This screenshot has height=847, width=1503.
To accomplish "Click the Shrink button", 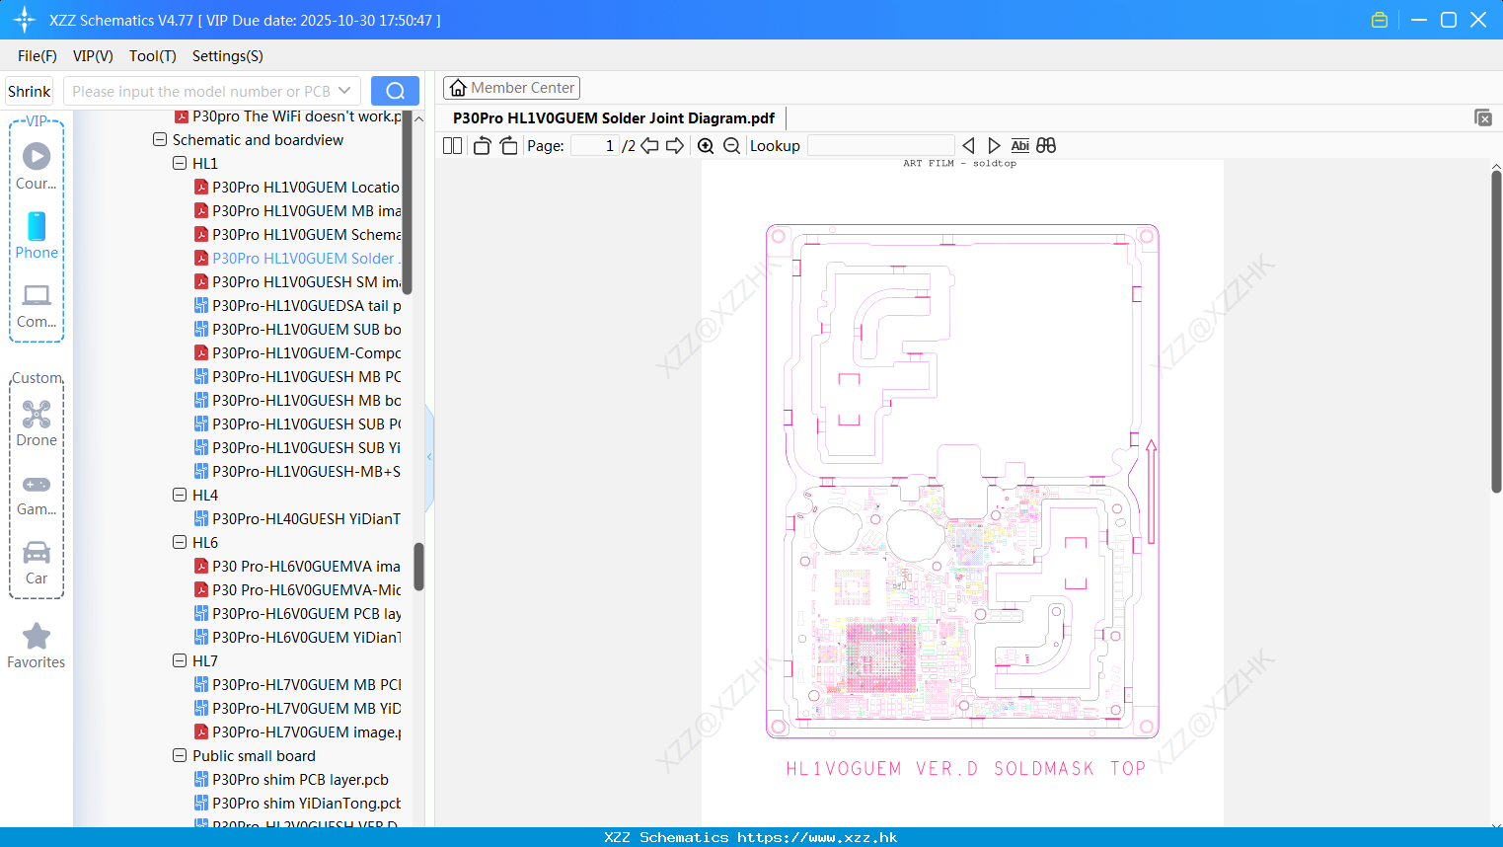I will (x=30, y=91).
